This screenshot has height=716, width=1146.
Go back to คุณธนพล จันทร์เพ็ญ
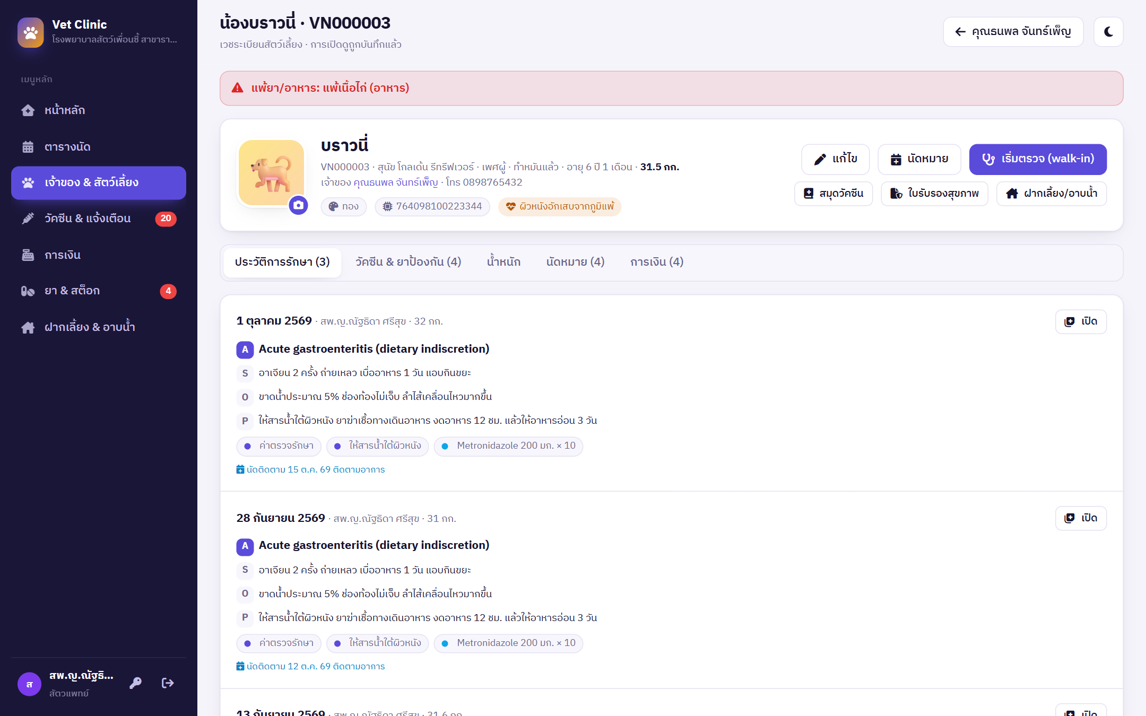[x=1013, y=32]
